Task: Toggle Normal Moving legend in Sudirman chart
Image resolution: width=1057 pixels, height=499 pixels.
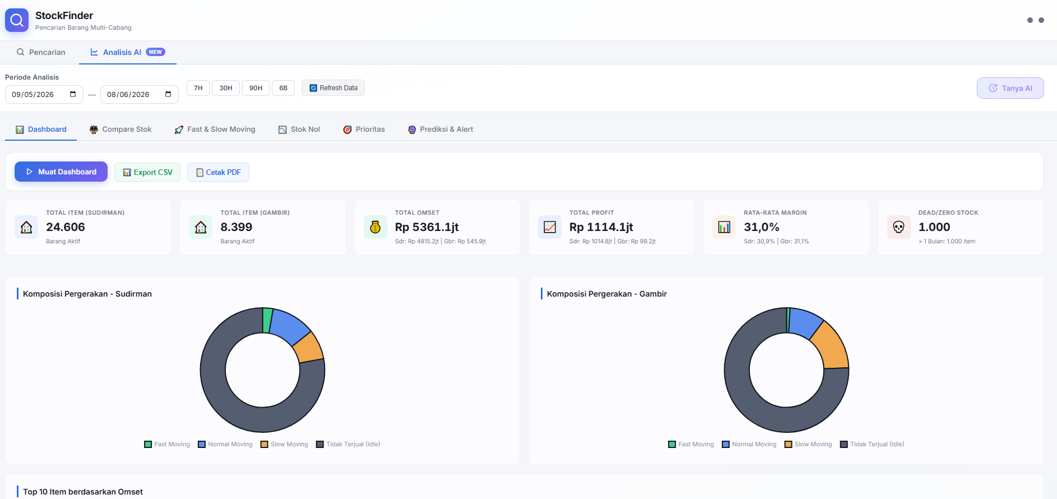Action: pyautogui.click(x=225, y=444)
